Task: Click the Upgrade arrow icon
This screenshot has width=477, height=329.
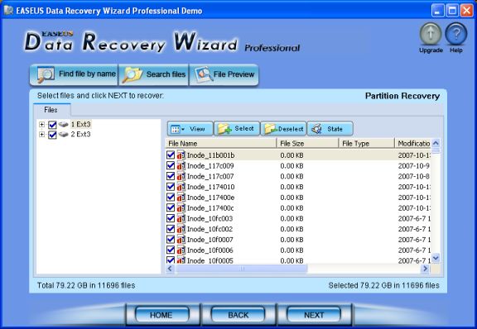Action: click(x=431, y=34)
